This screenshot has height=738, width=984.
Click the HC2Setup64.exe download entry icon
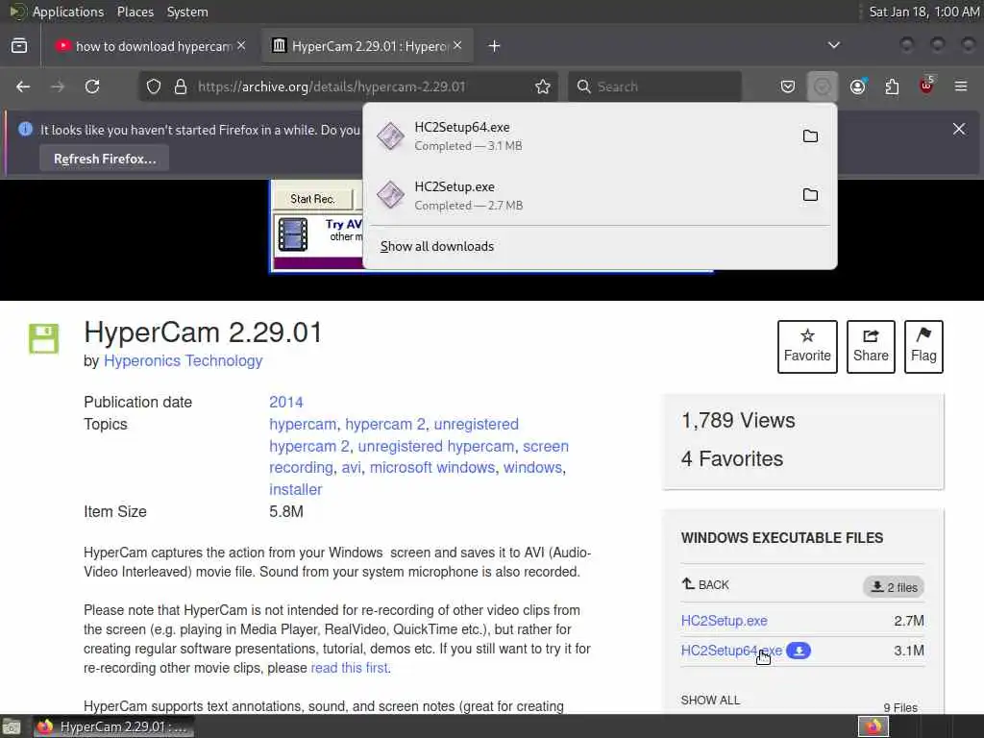pos(390,136)
